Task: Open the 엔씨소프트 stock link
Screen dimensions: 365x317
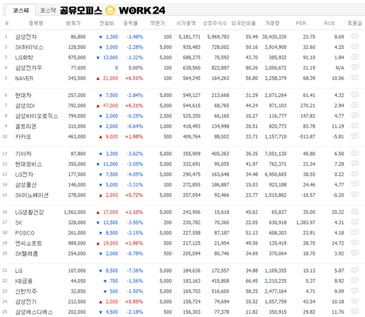Action: 28,243
